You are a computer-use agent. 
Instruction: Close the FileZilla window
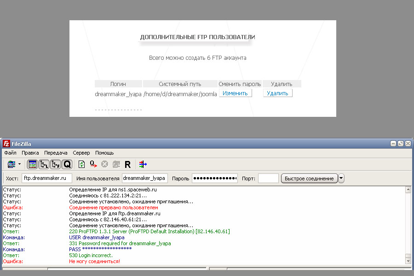pos(408,144)
